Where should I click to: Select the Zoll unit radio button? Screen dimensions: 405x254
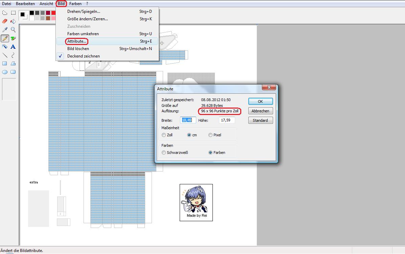pos(164,135)
